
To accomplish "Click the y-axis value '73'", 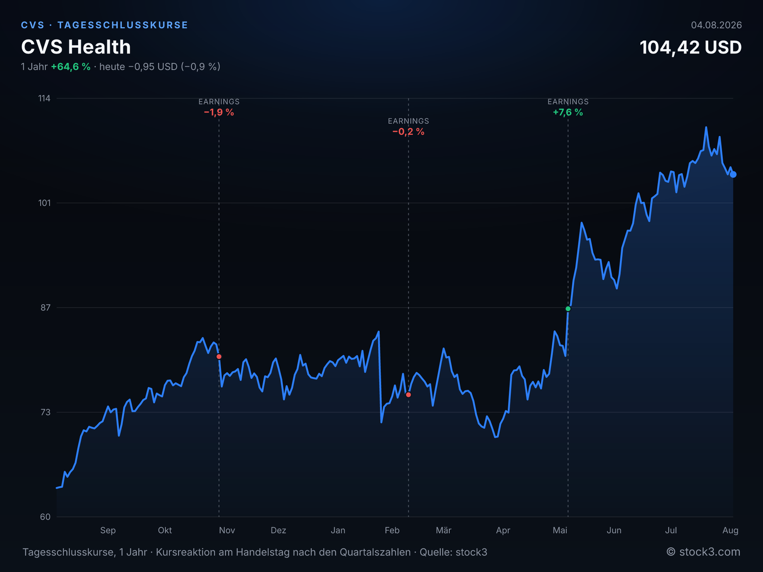I will (x=45, y=412).
